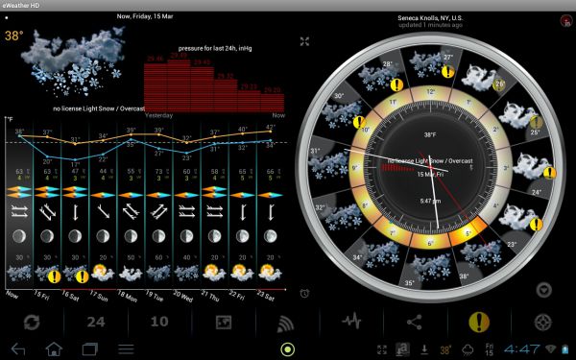
Task: Open the warning badge on 16 Sat
Action: [x=83, y=276]
